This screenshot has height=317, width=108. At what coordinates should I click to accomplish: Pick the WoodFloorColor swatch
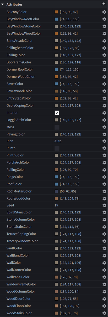point(56,306)
